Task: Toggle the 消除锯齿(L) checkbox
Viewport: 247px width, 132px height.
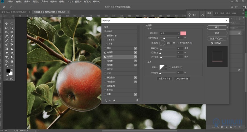Action: [x=170, y=67]
